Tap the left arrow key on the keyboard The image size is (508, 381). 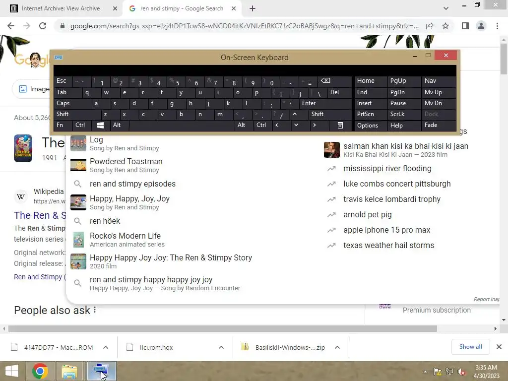(x=277, y=126)
